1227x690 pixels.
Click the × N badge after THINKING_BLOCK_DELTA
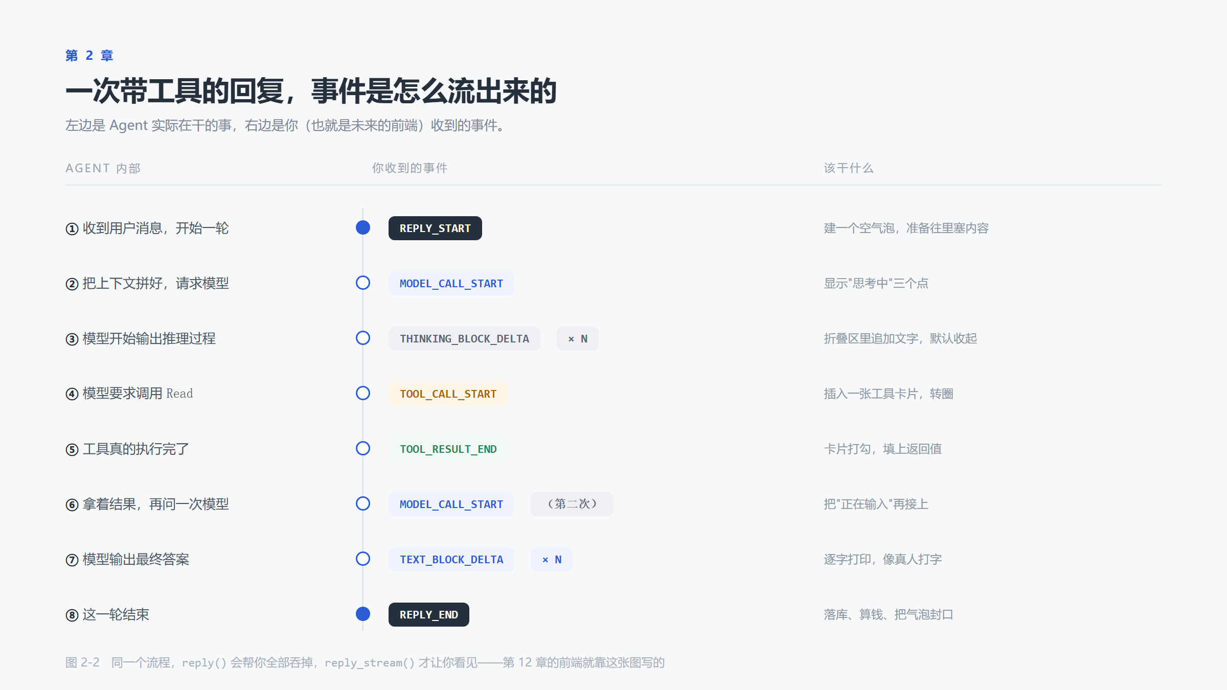pos(578,338)
